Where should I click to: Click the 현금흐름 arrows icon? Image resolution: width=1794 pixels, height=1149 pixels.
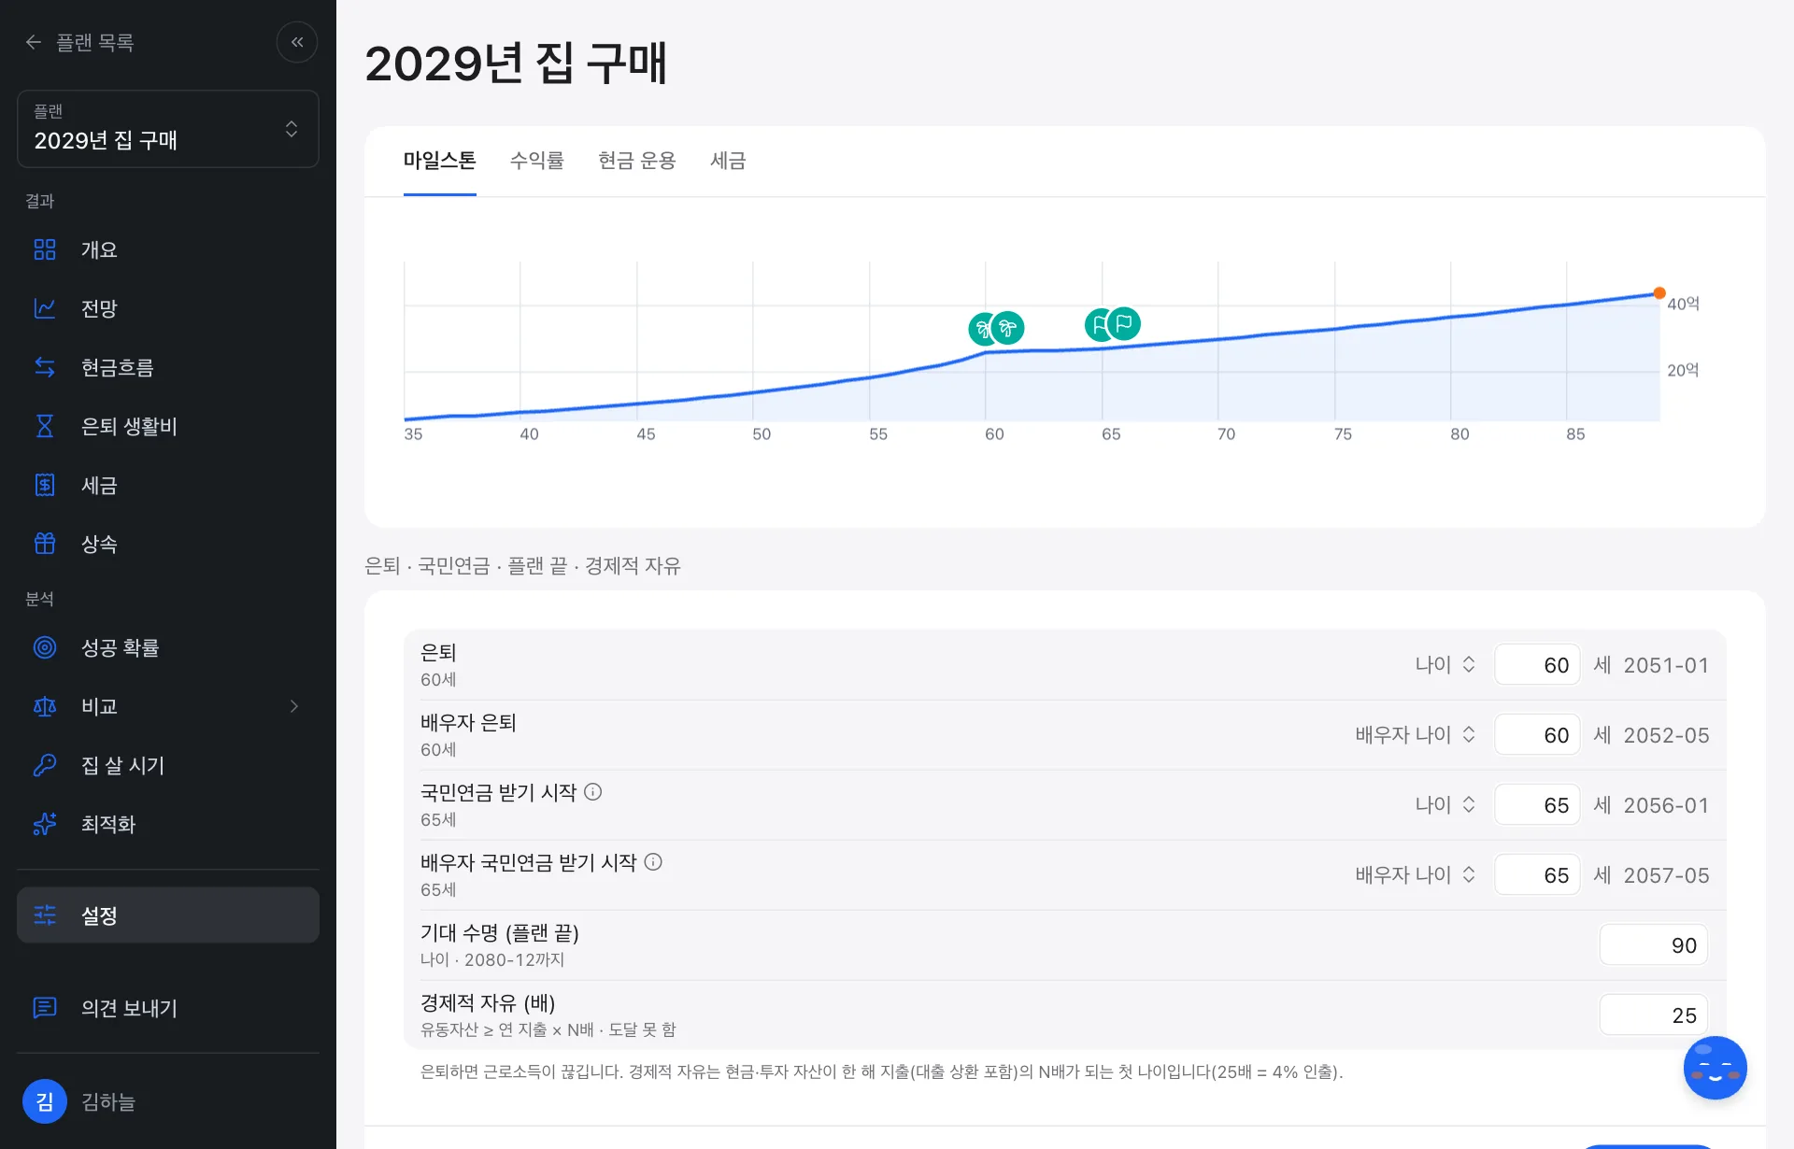(45, 367)
